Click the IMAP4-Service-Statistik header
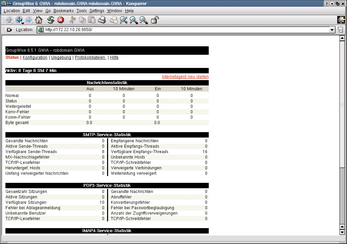Image resolution: width=347 pixels, height=244 pixels. pos(107,231)
